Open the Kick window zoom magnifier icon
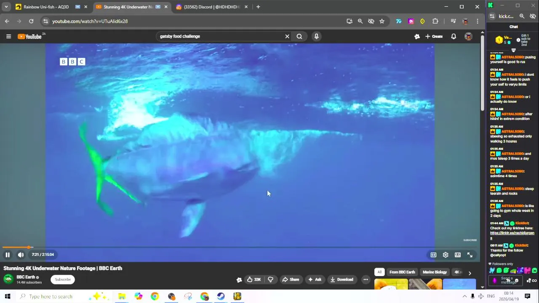539x303 pixels. 522,16
